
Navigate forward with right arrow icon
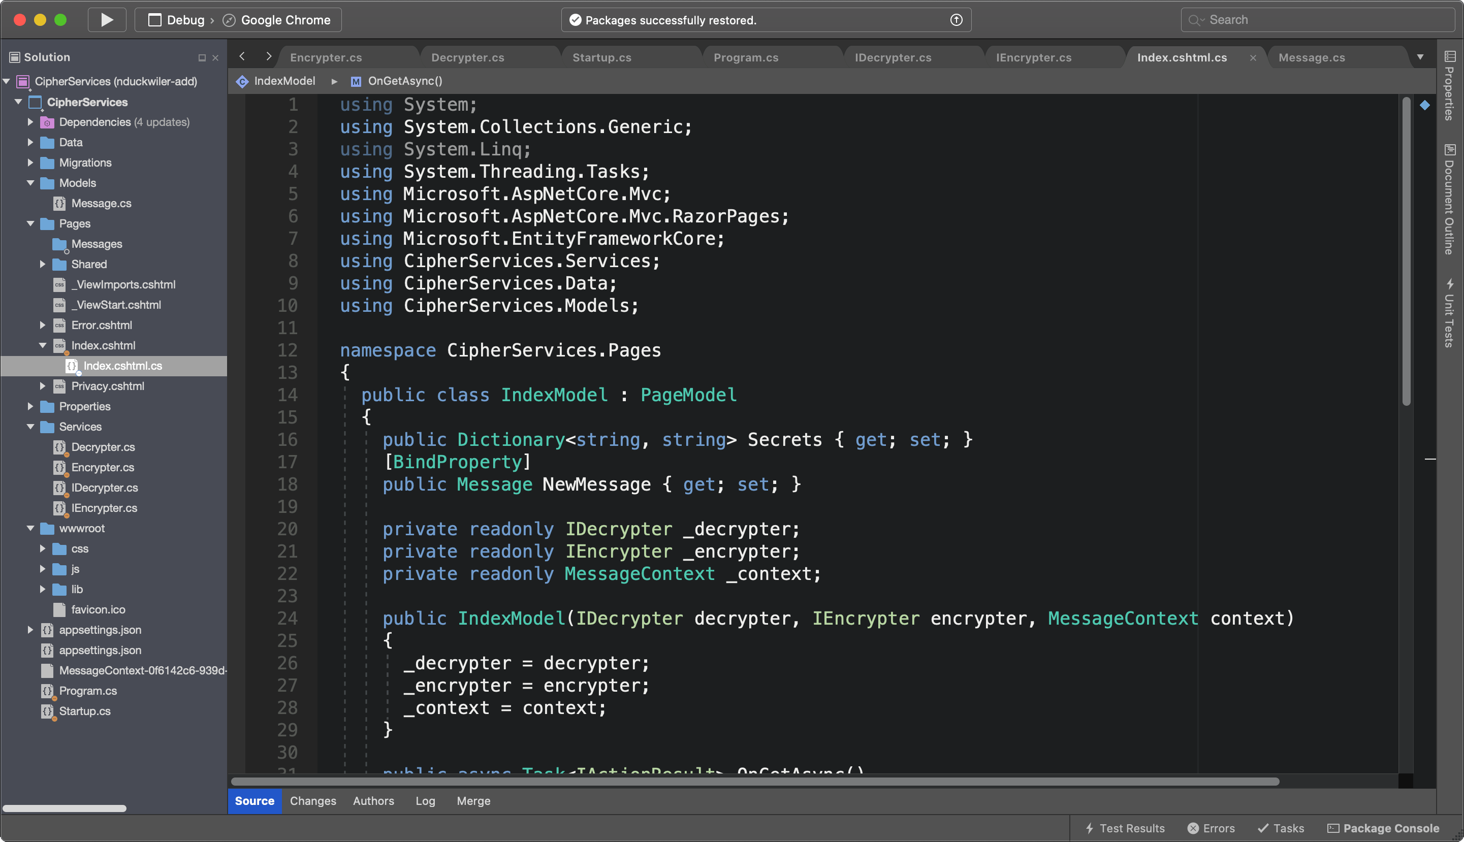click(268, 56)
